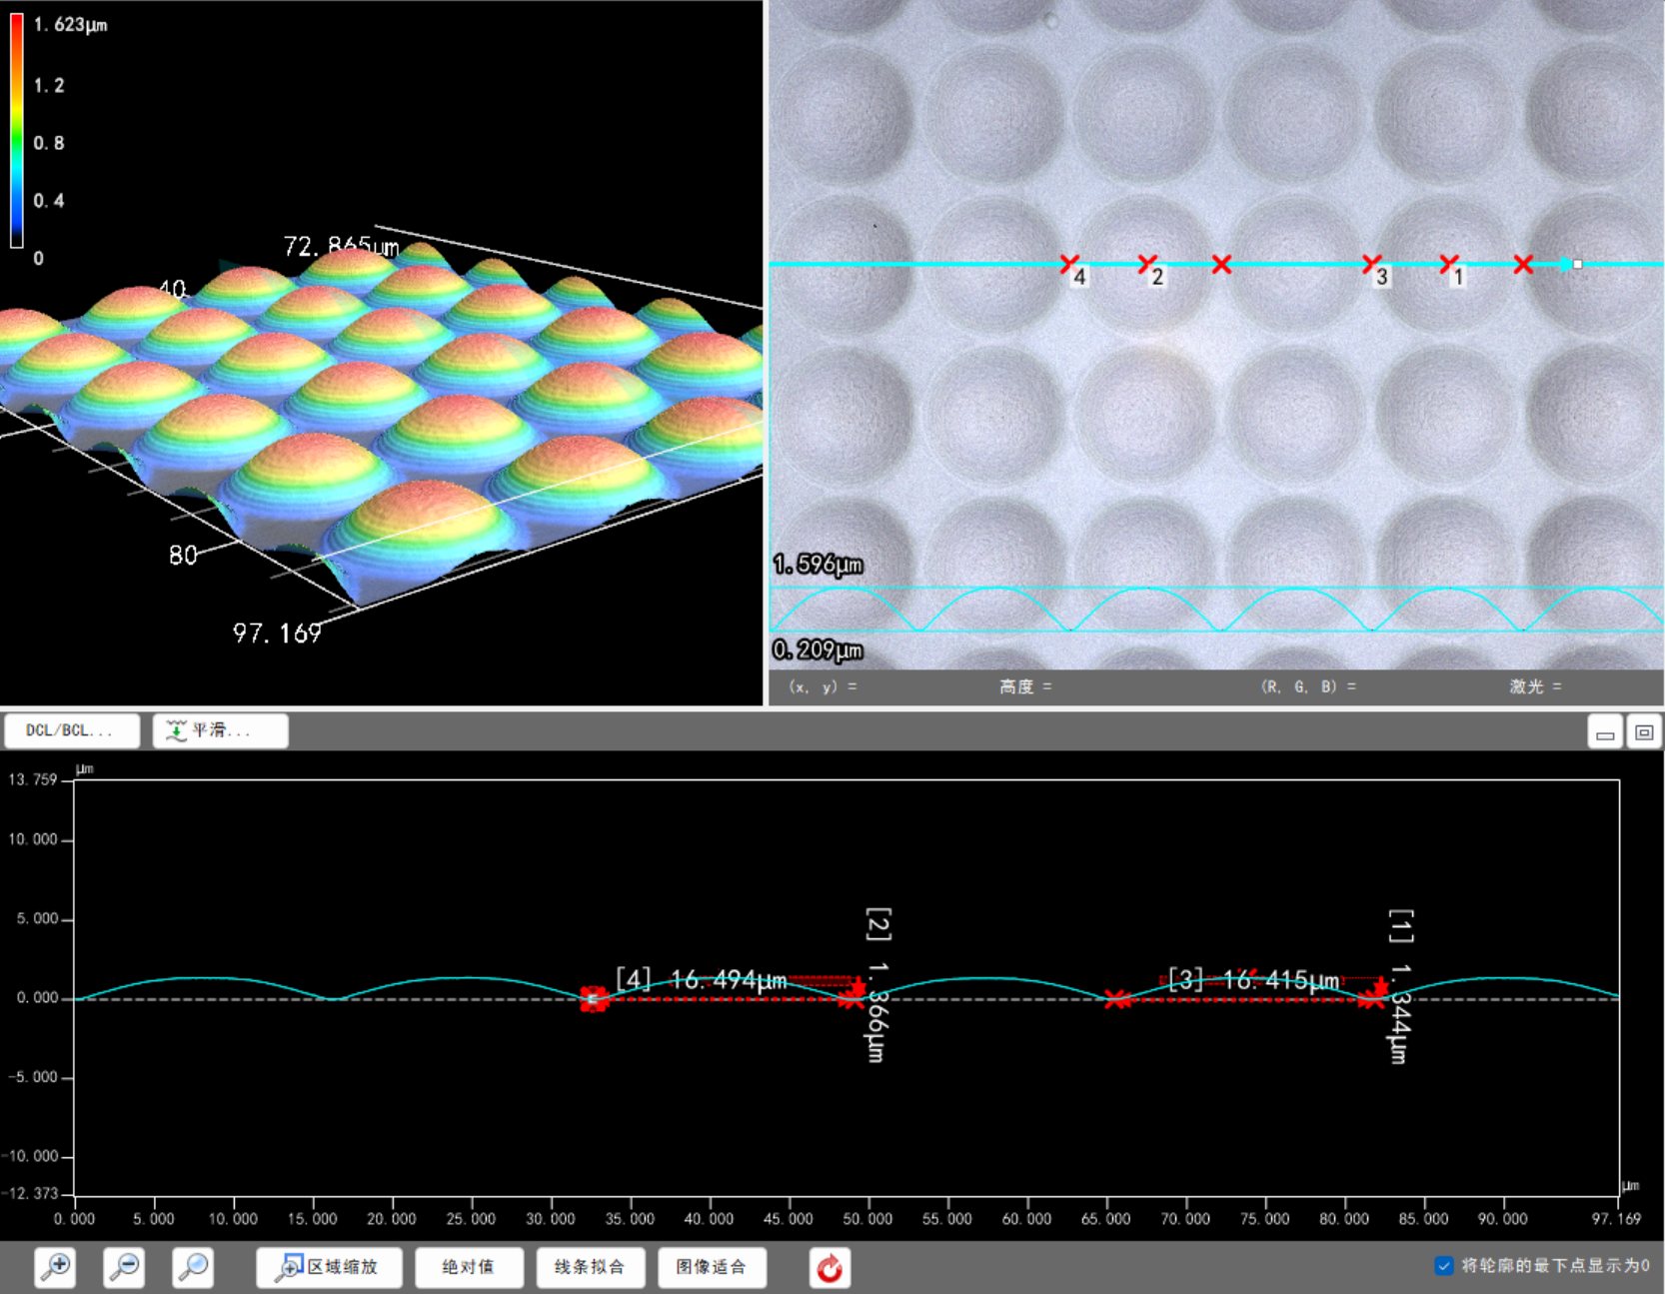The image size is (1665, 1294).
Task: Open the 平滑... smoothing option
Action: coord(220,730)
